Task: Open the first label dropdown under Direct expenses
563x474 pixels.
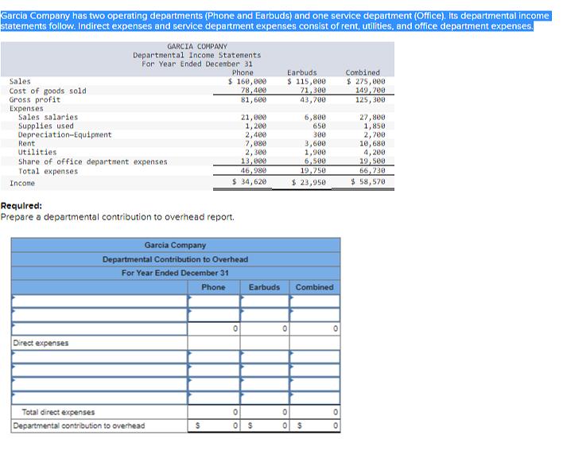Action: pyautogui.click(x=99, y=356)
